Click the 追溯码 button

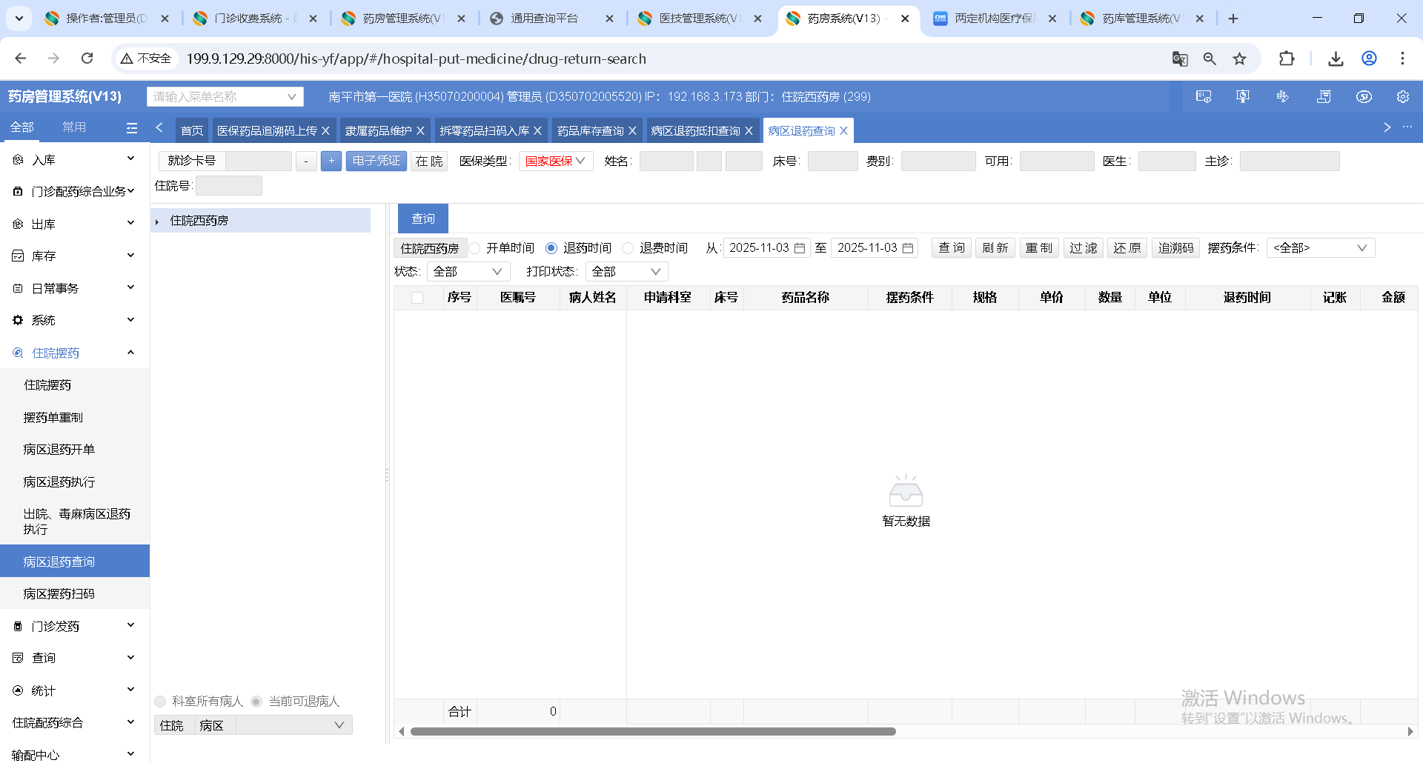coord(1176,248)
